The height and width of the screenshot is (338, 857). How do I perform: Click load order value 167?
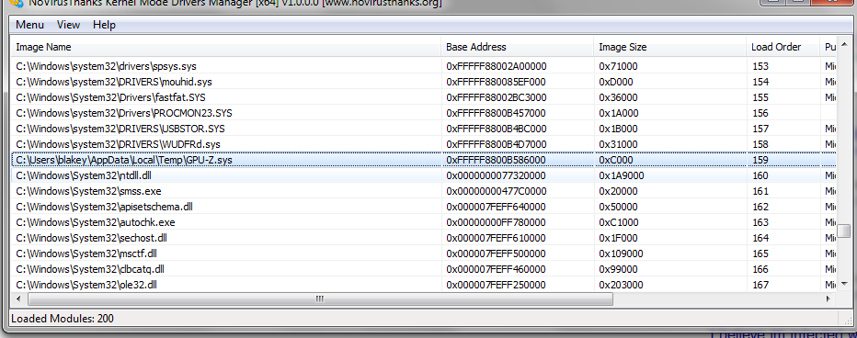pos(760,285)
